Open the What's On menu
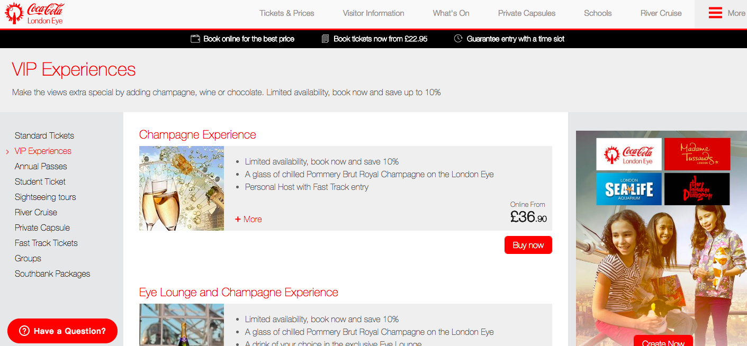Screen dimensions: 747x346 coord(451,13)
